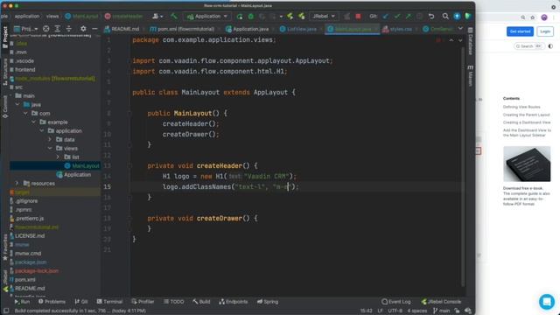Click select opened file target icon
This screenshot has width=560, height=315.
(x=46, y=29)
